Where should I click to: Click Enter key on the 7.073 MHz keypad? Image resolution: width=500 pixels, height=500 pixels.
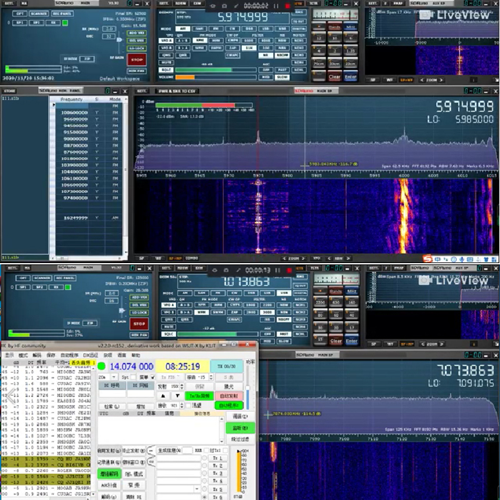click(351, 341)
